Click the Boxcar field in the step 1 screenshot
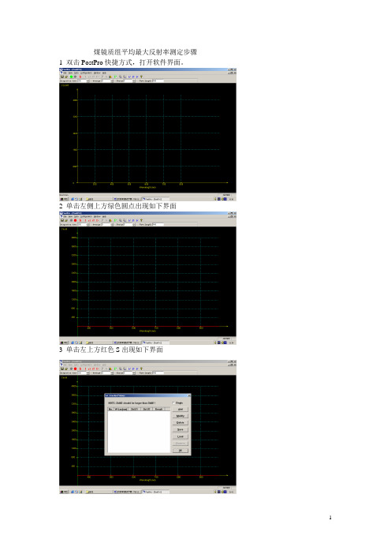Image resolution: width=391 pixels, height=554 pixels. 129,81
